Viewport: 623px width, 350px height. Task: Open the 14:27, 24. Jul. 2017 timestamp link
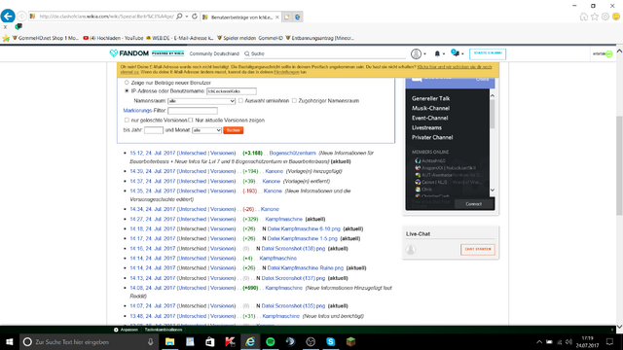(152, 219)
